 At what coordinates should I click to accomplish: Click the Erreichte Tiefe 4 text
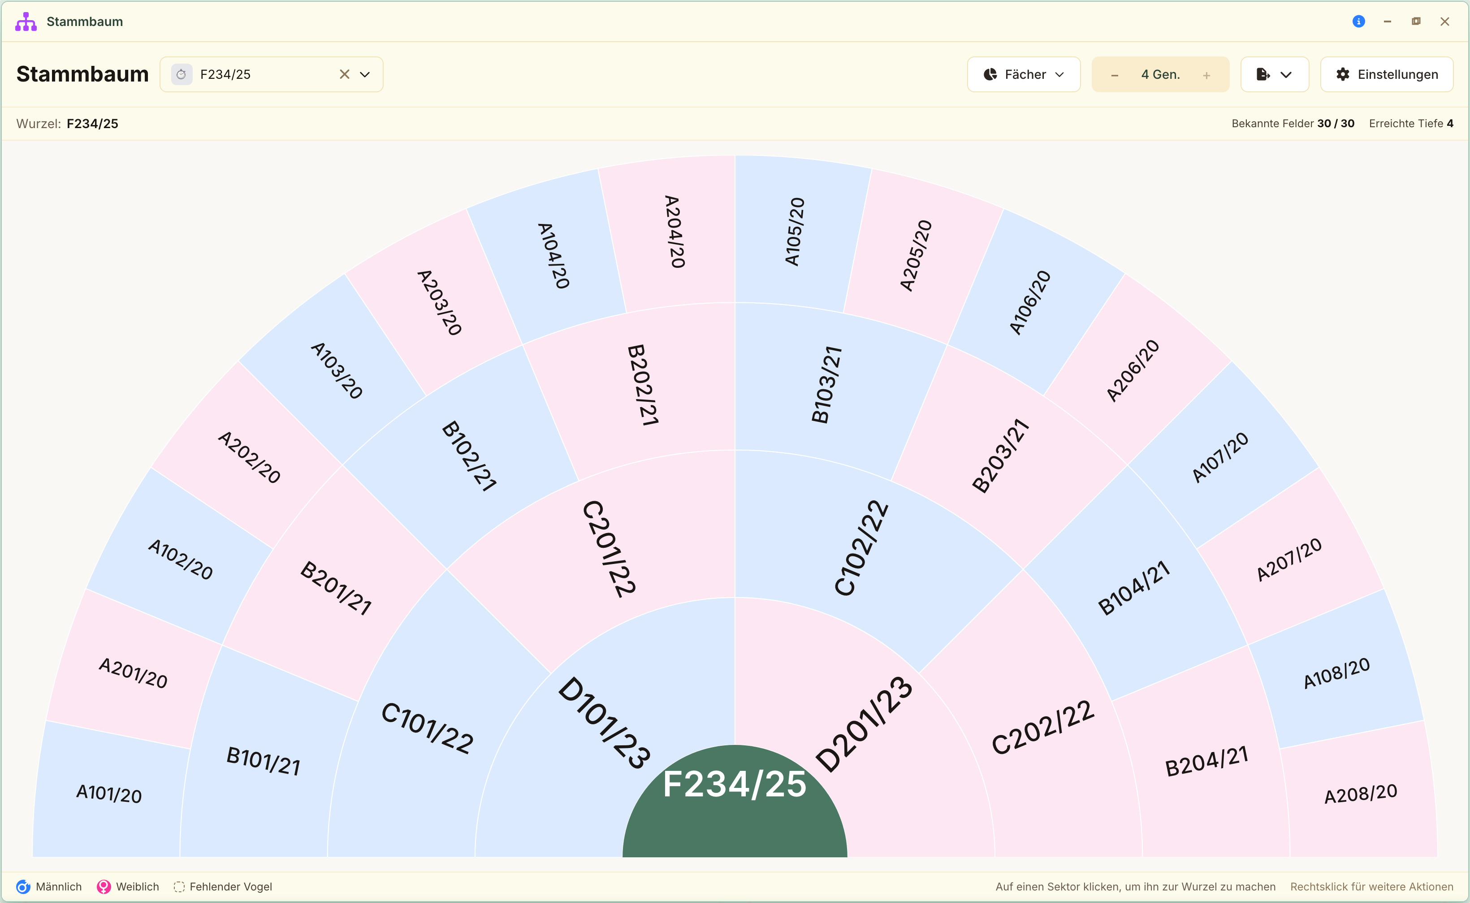(1411, 124)
